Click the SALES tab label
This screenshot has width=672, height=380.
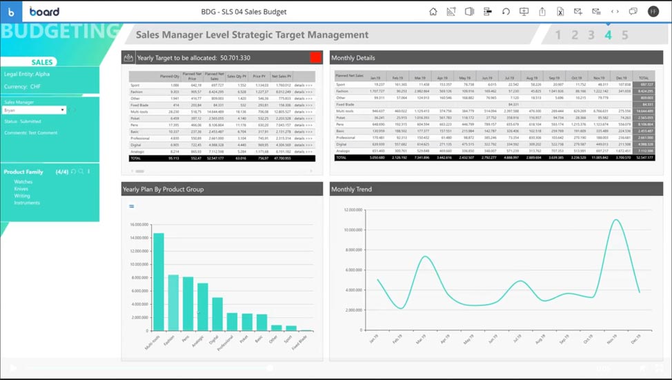click(x=42, y=62)
